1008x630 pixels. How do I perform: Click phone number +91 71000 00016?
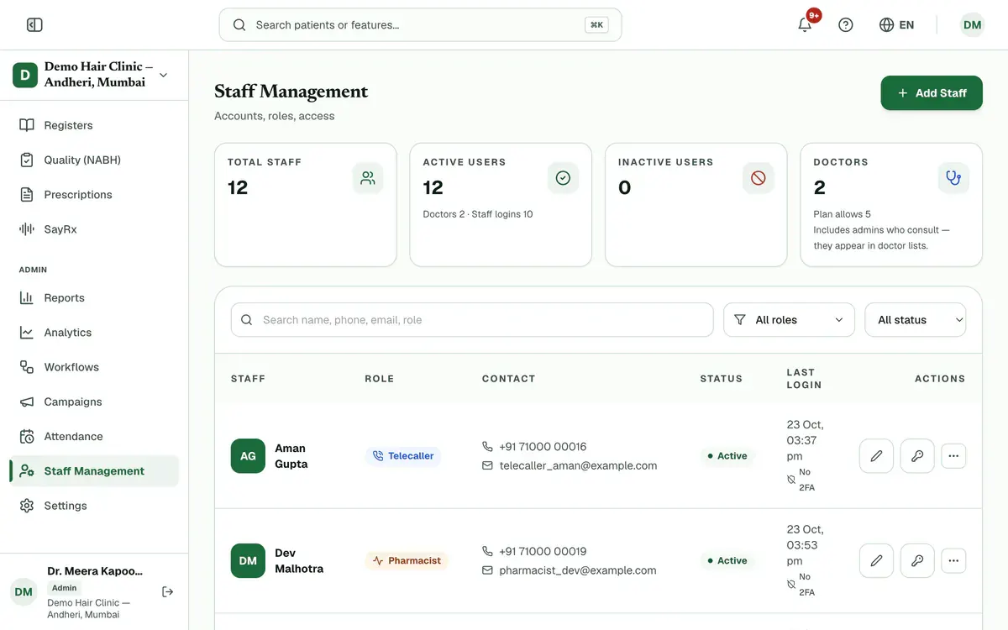point(543,447)
